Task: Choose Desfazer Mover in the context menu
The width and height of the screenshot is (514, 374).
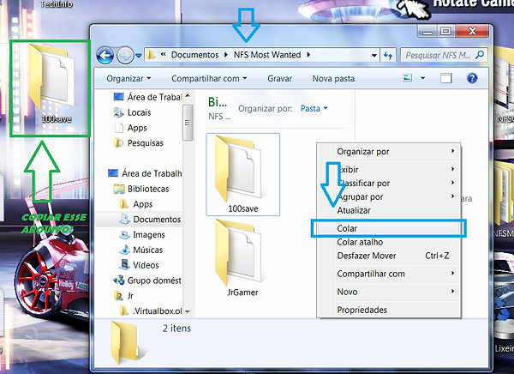Action: [x=396, y=256]
